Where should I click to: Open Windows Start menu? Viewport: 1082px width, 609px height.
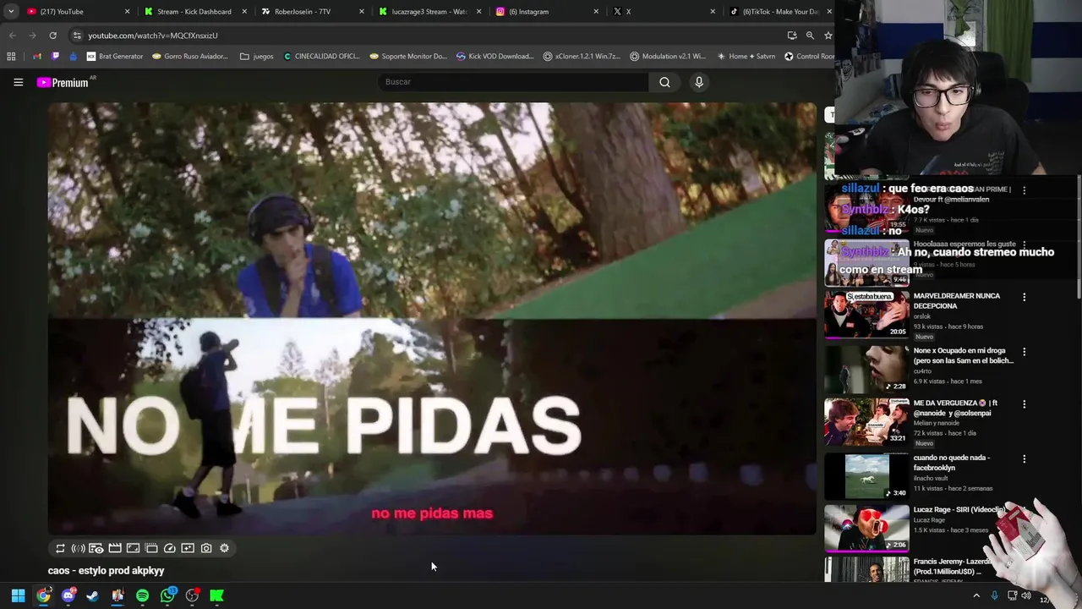(18, 595)
